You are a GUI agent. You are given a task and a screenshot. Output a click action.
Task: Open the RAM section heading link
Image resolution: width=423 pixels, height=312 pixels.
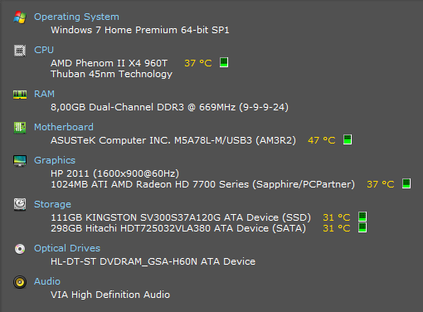click(x=44, y=94)
